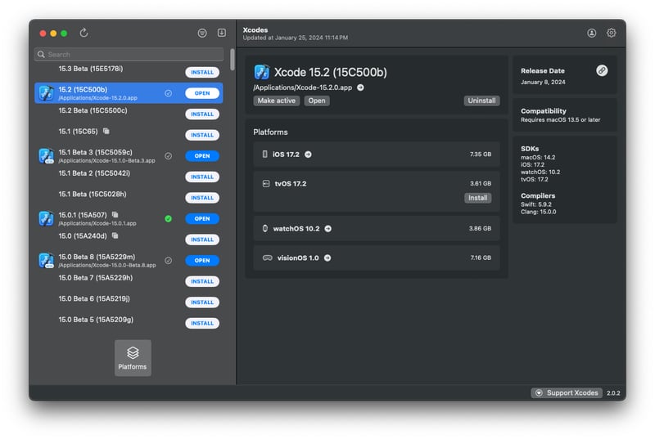The width and height of the screenshot is (655, 439).
Task: Click the release notes link icon
Action: pyautogui.click(x=602, y=70)
